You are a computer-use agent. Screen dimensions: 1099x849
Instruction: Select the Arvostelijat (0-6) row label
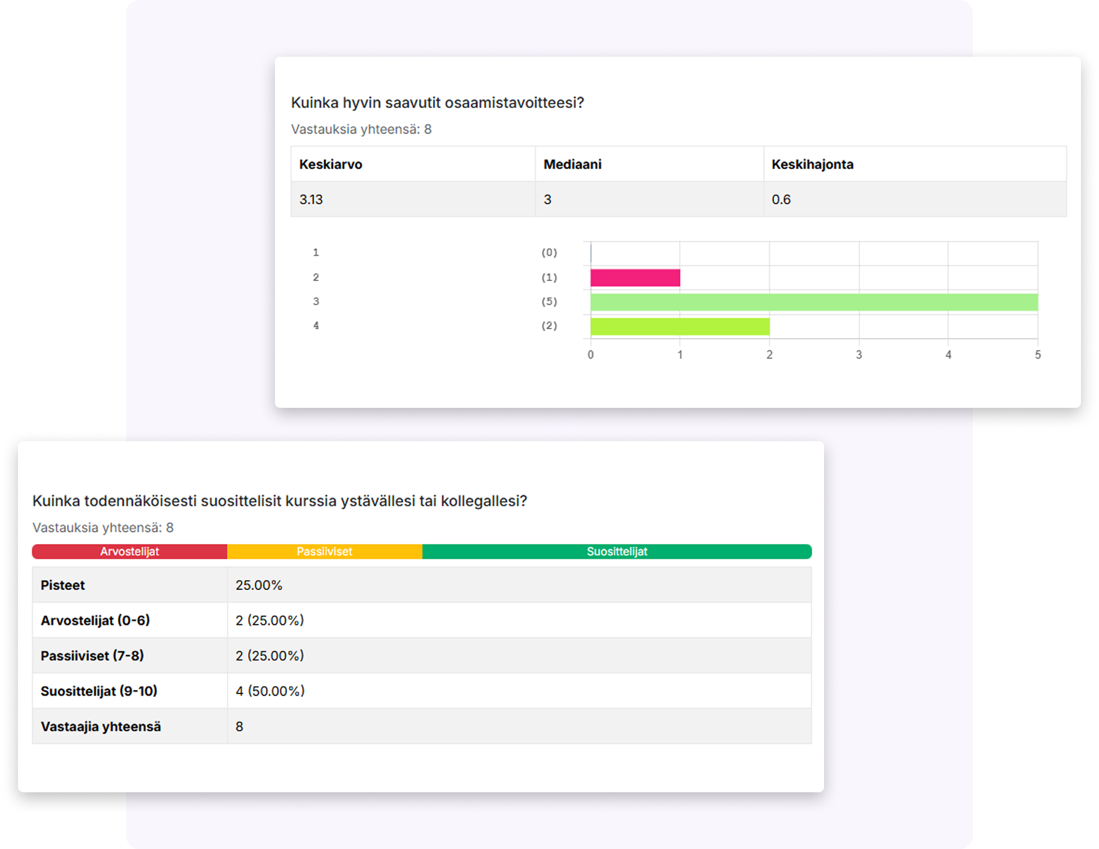(95, 621)
